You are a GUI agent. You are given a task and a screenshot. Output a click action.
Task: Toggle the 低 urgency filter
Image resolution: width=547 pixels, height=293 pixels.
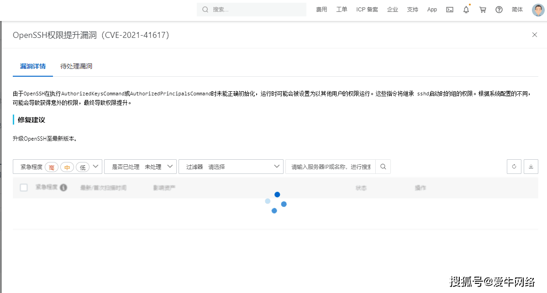(x=83, y=167)
